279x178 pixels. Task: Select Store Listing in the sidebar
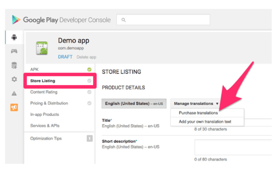point(60,81)
